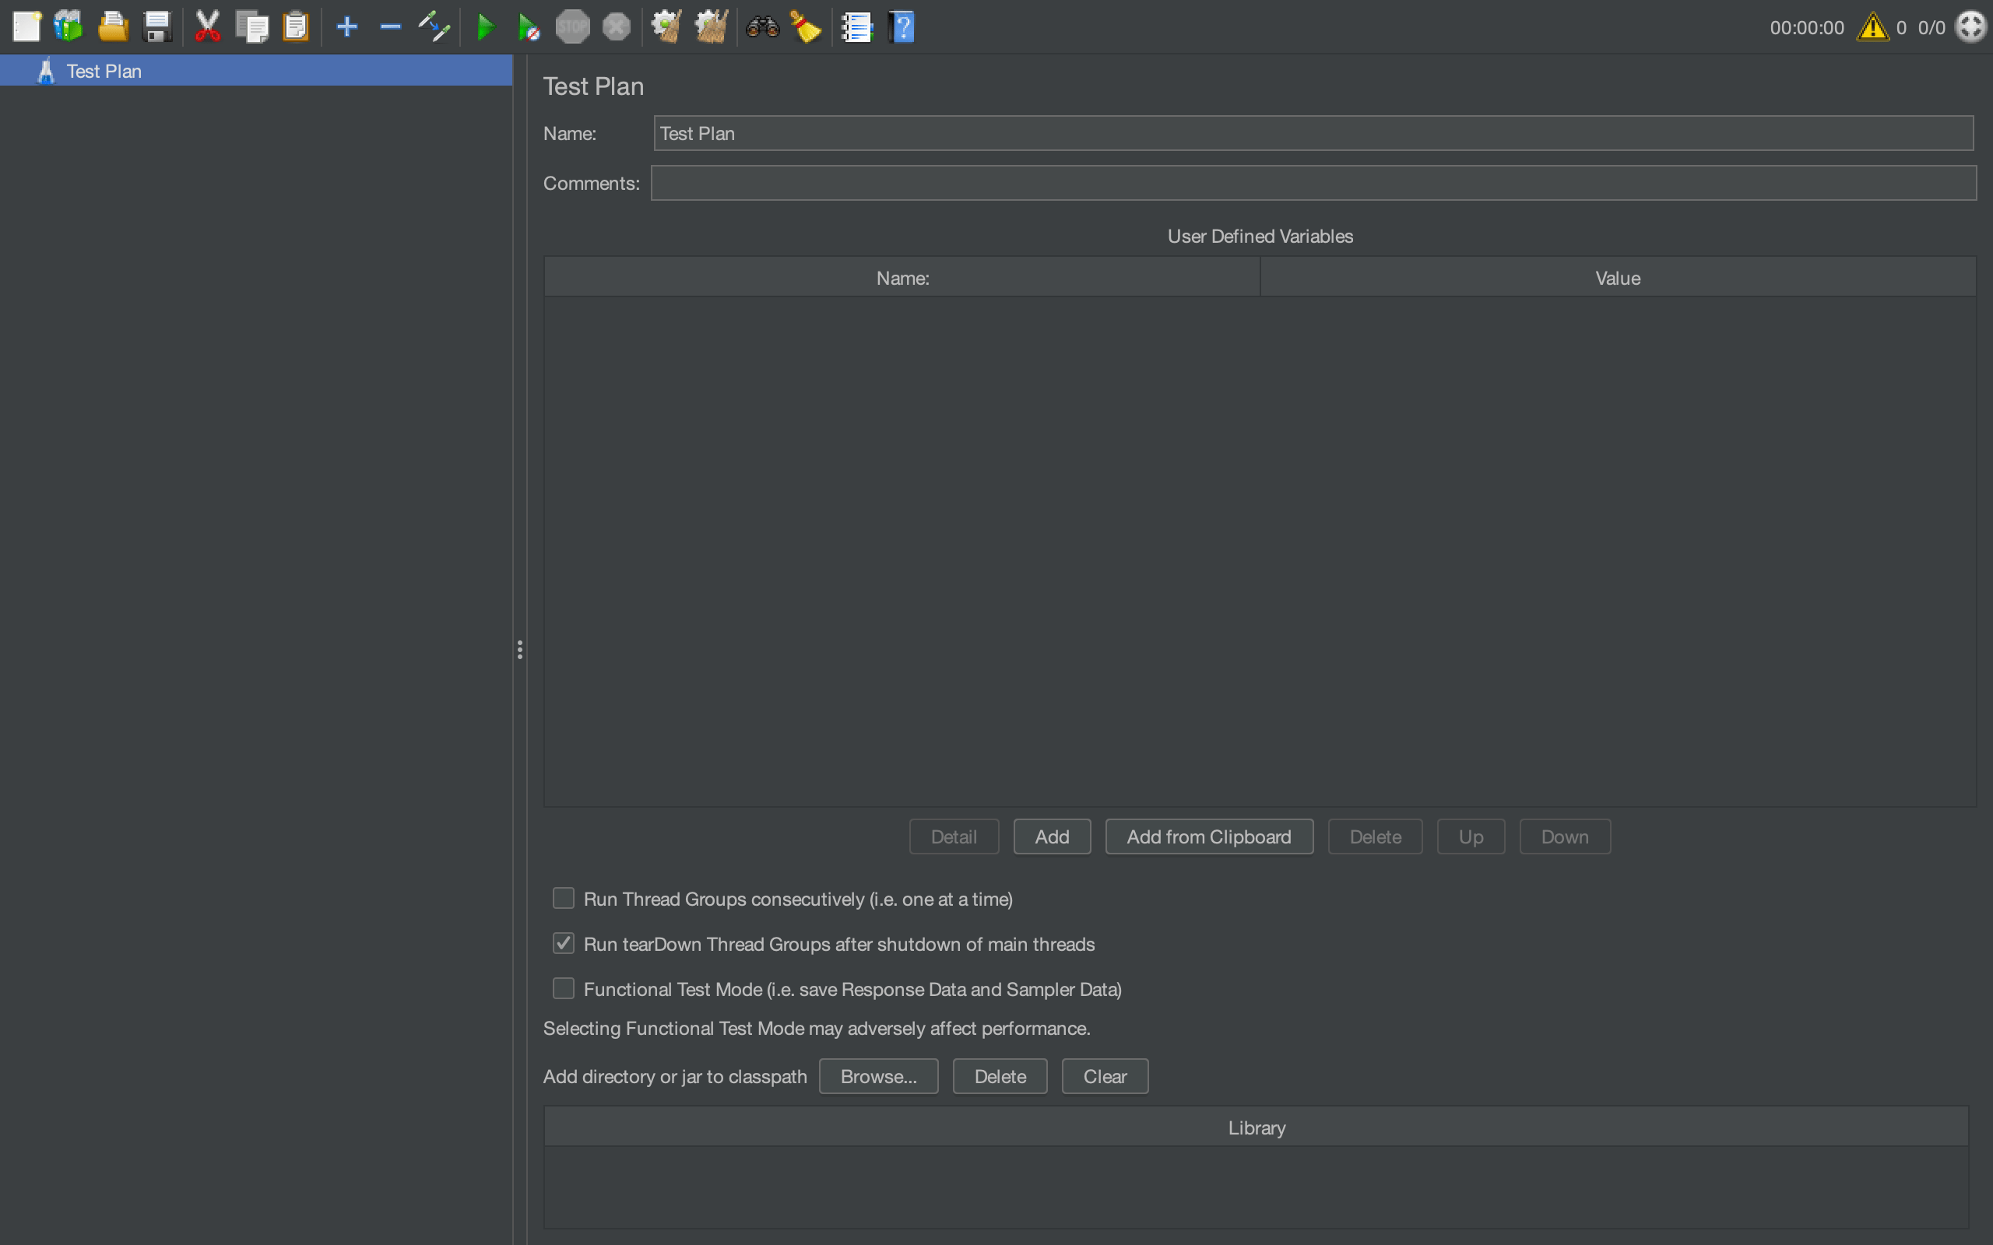This screenshot has width=1993, height=1245.
Task: Click the warning triangle in the status bar
Action: [1872, 26]
